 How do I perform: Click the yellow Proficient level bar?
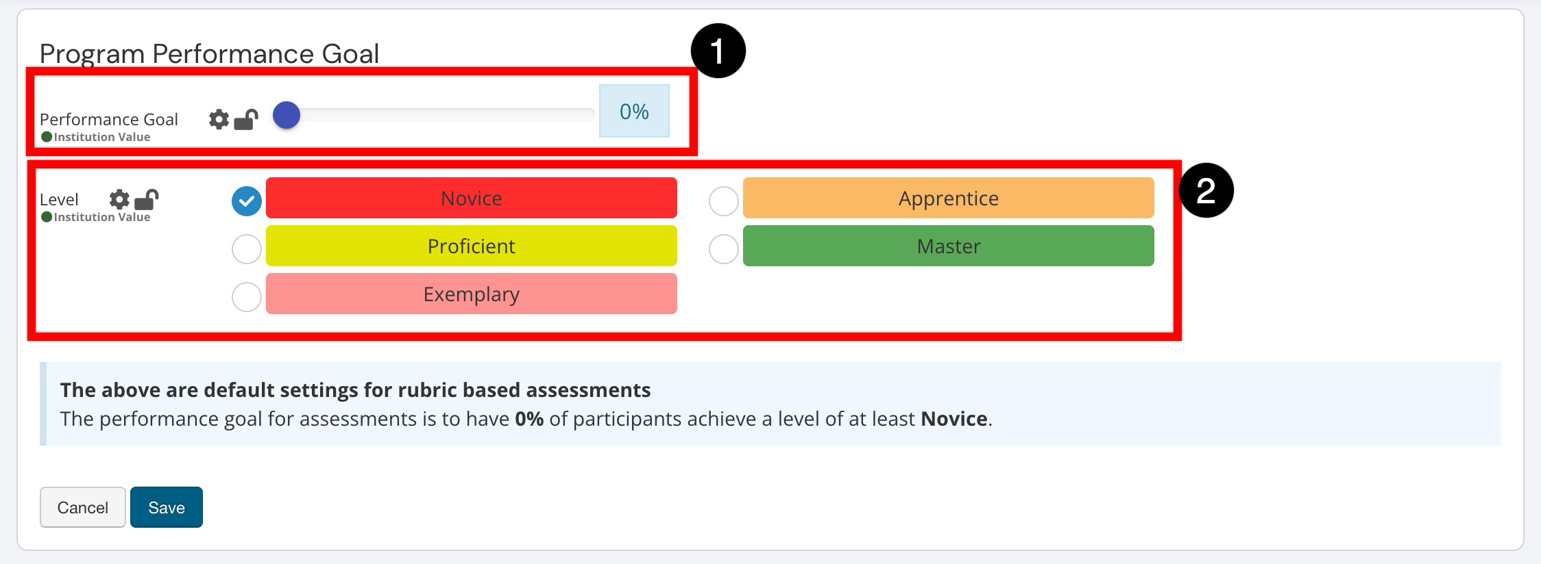pos(471,246)
